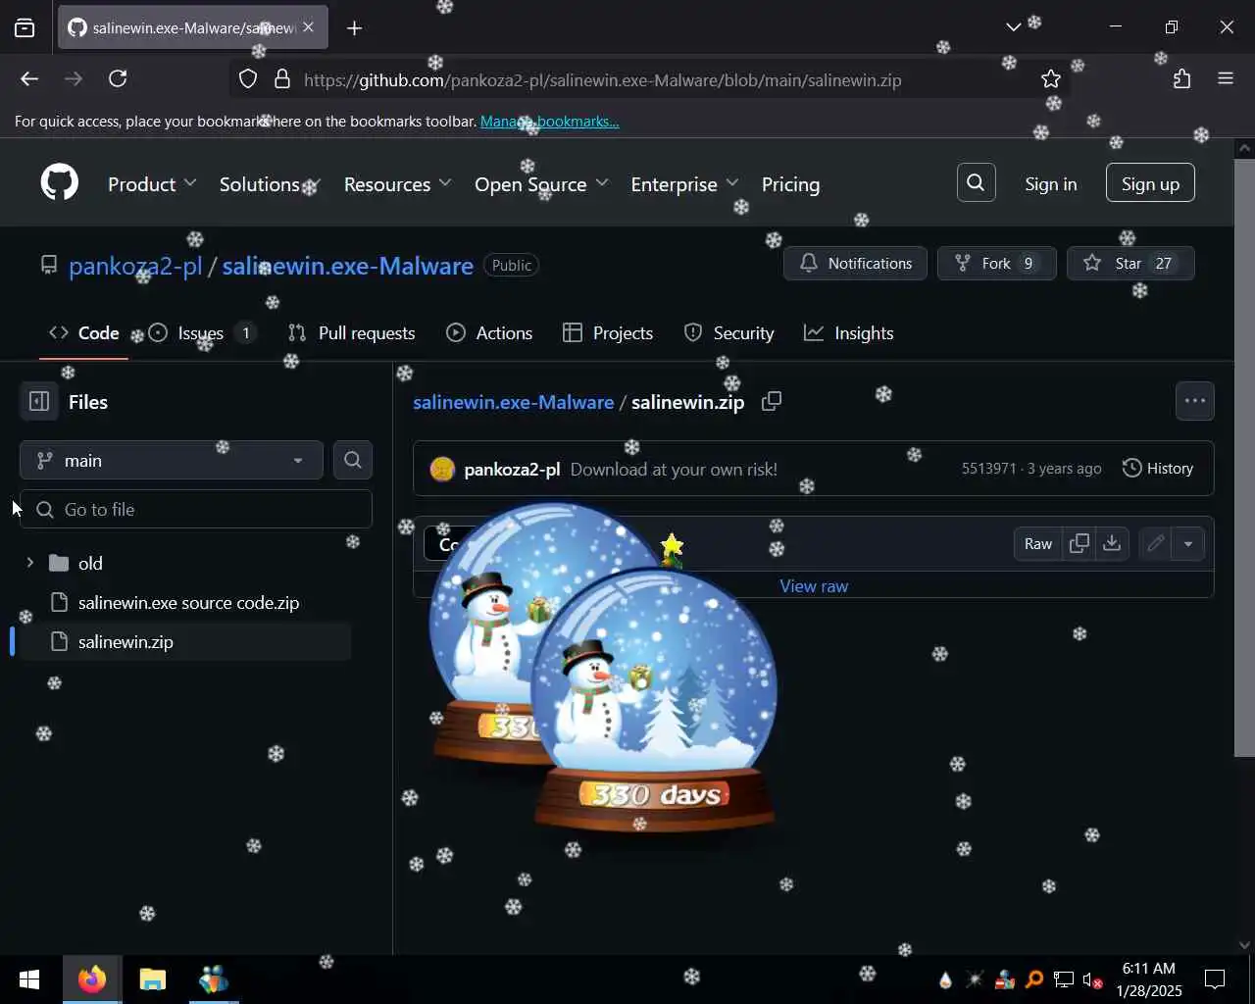
Task: Select salinewin.exe source code.zip file
Action: [x=188, y=602]
